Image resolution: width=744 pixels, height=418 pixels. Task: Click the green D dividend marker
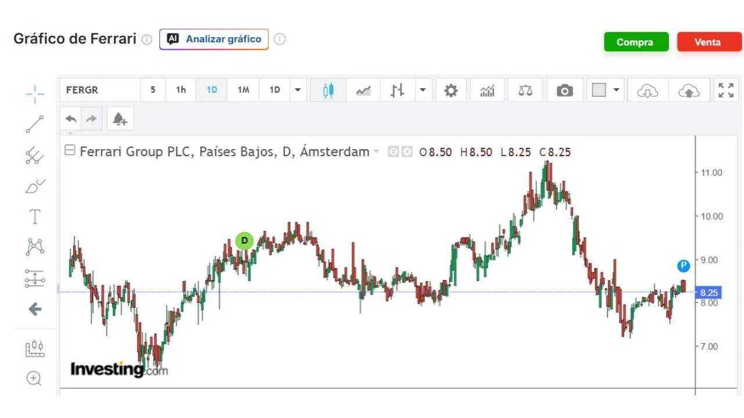pyautogui.click(x=245, y=240)
